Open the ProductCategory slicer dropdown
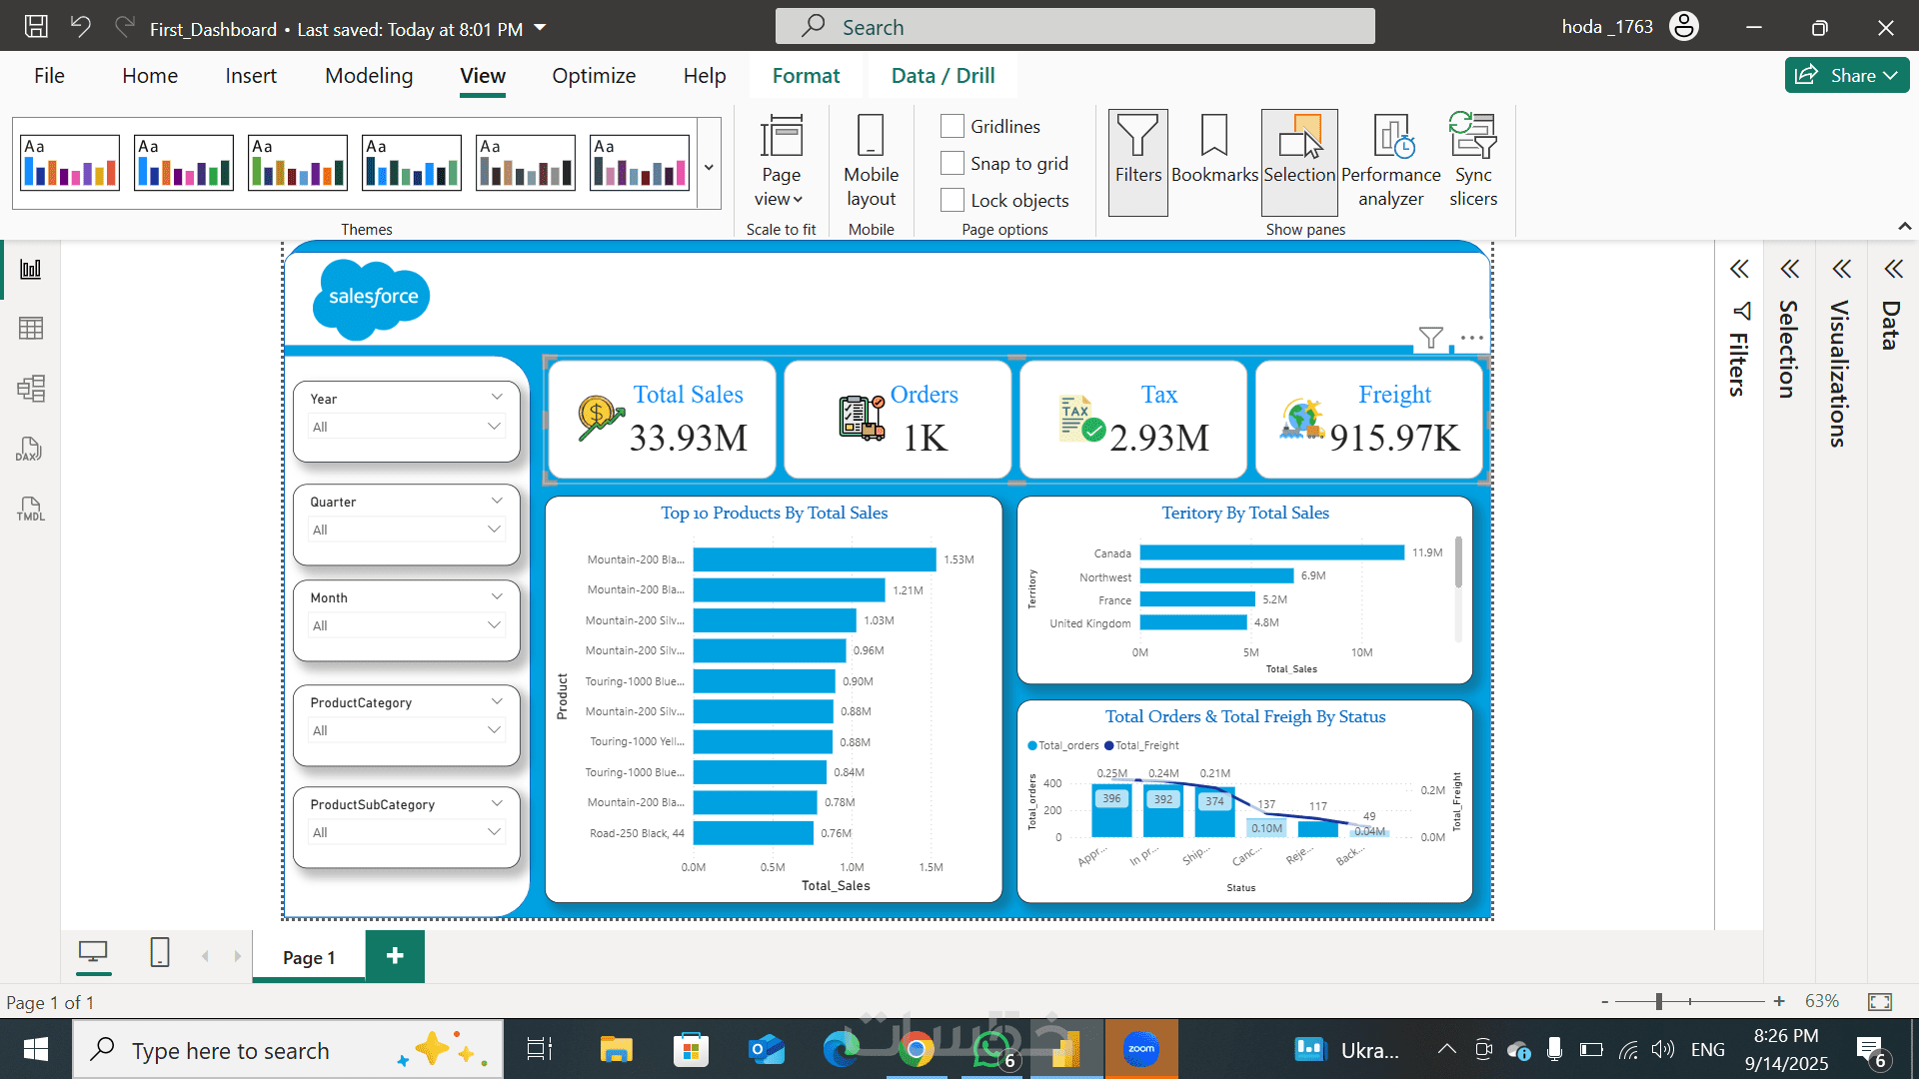 494,730
